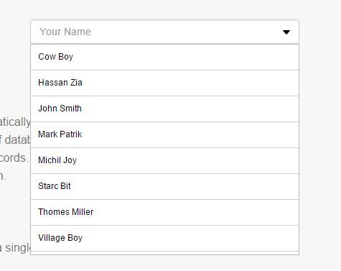Screen dimensions: 341x271
Task: Select Cow Boy from the list
Action: [x=164, y=58]
